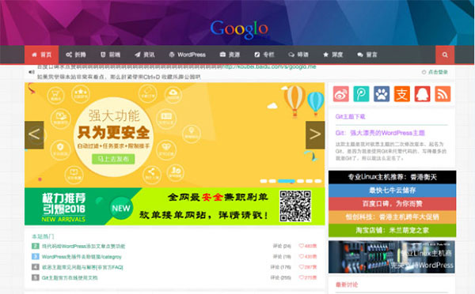Viewport: 475px width, 294px height.
Task: Open the red QQ penguin icon
Action: tap(422, 94)
